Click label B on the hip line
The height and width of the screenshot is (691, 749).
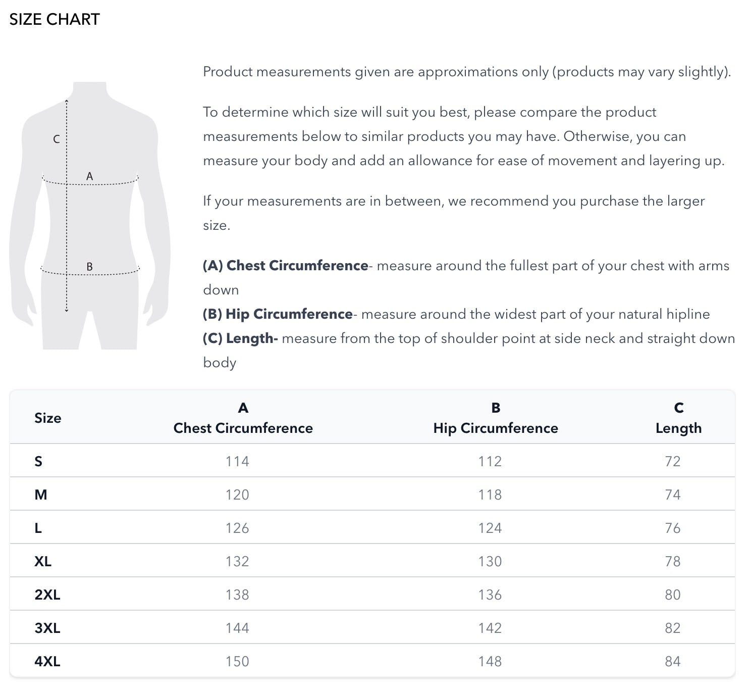[x=89, y=267]
